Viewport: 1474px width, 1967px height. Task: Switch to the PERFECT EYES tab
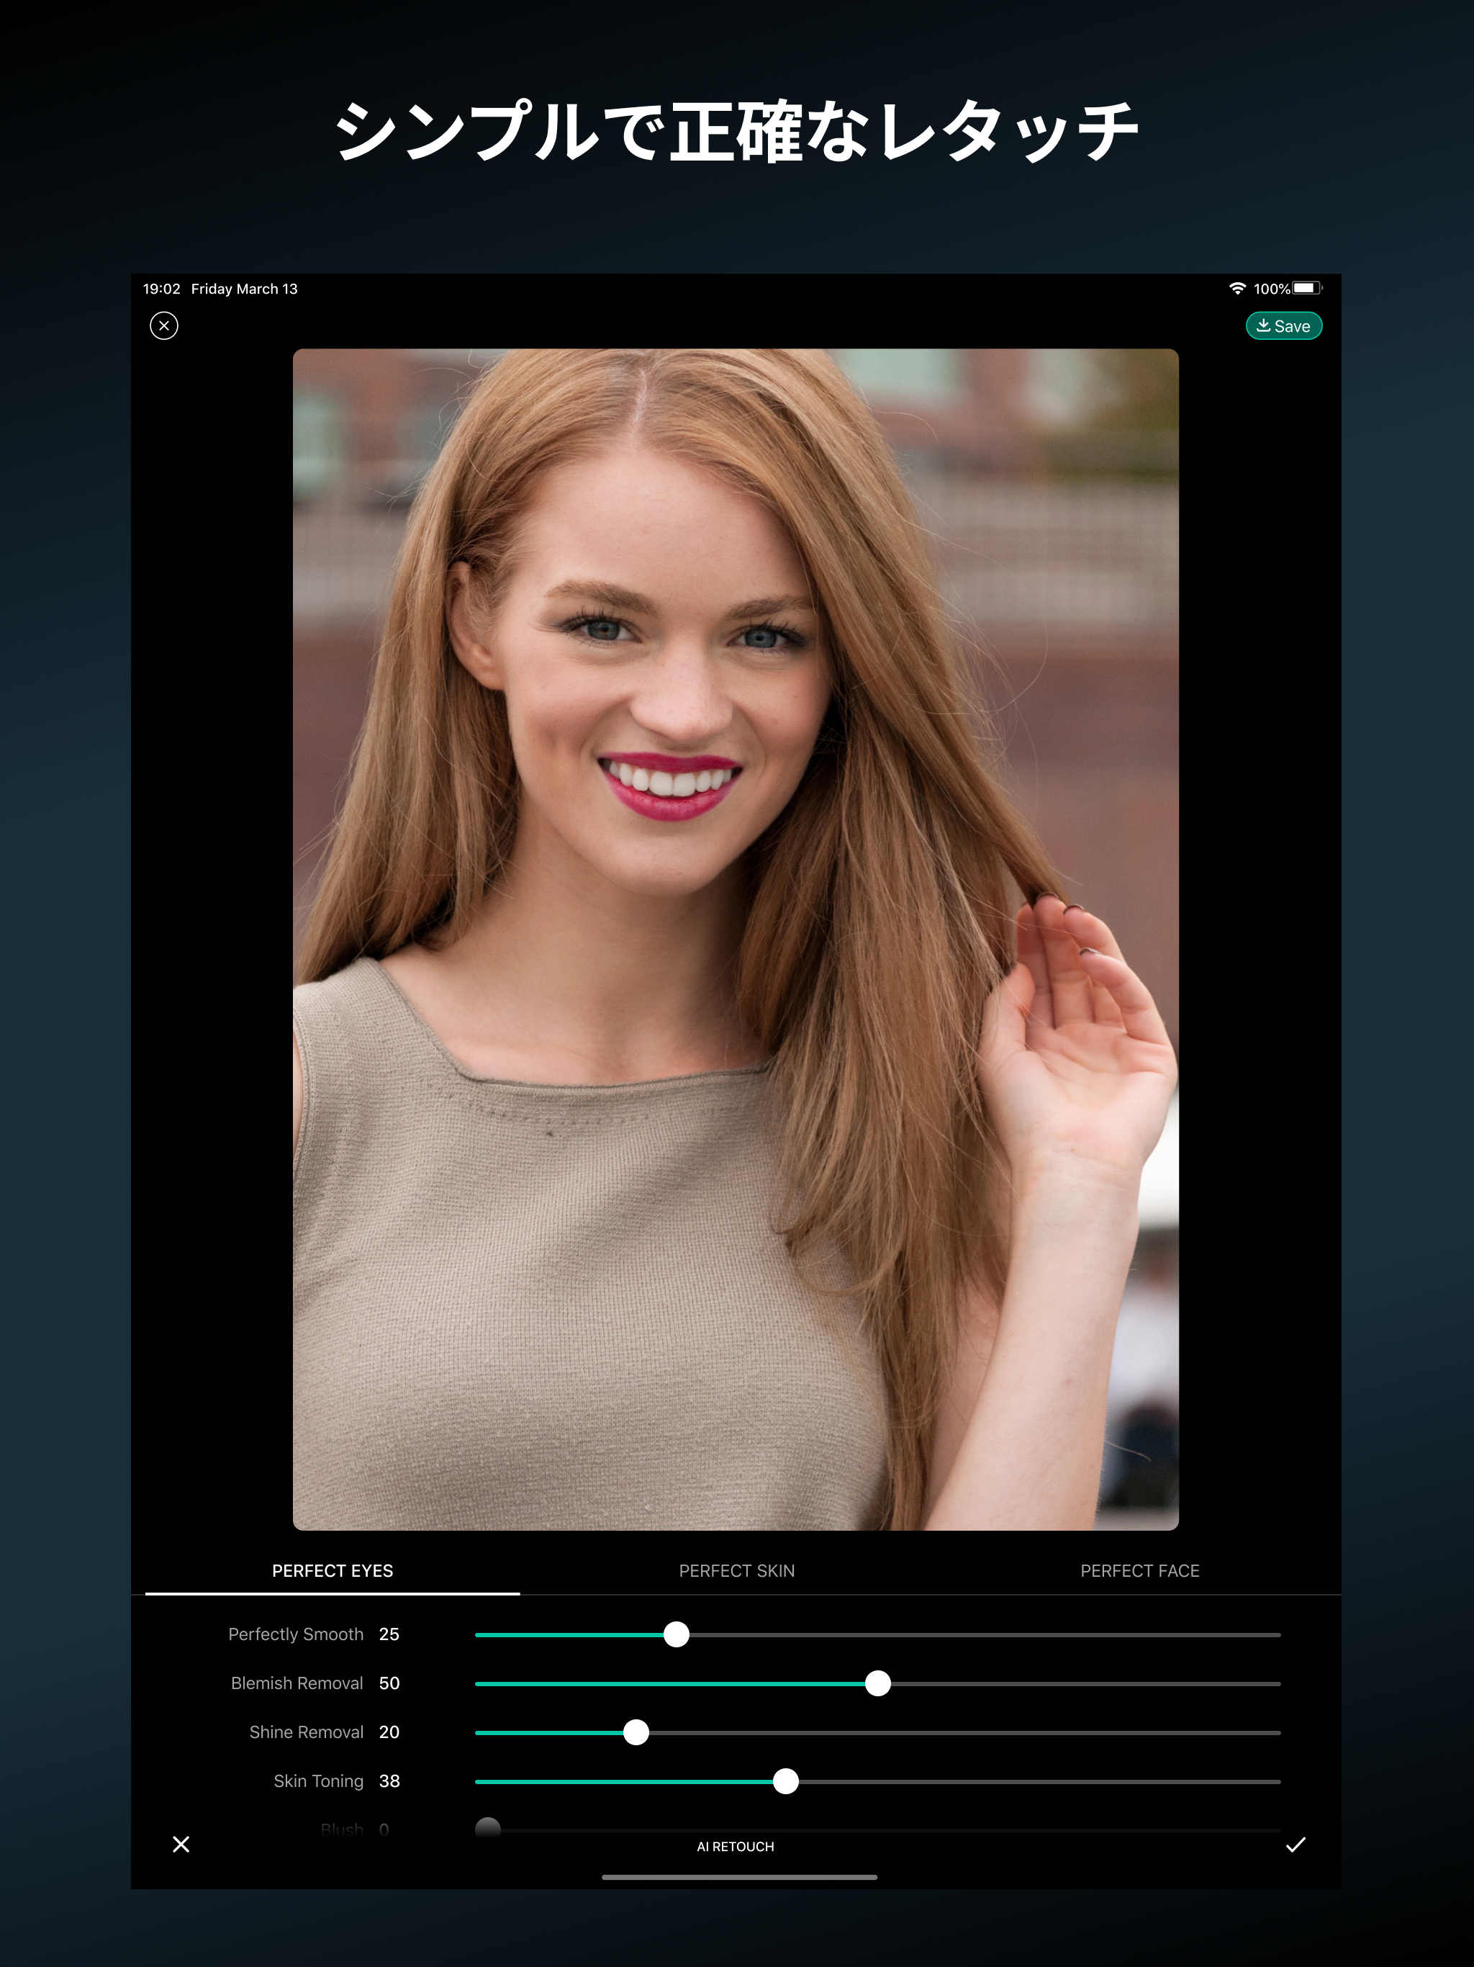click(333, 1570)
